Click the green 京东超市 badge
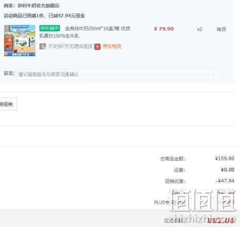 point(49,28)
